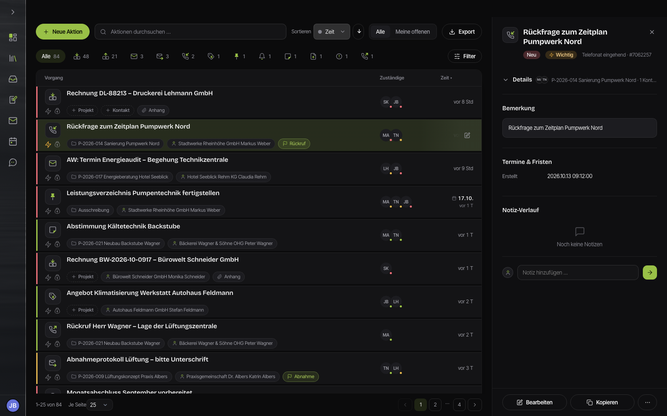667x416 pixels.
Task: Select the outgoing filter tab with 21
Action: click(110, 56)
